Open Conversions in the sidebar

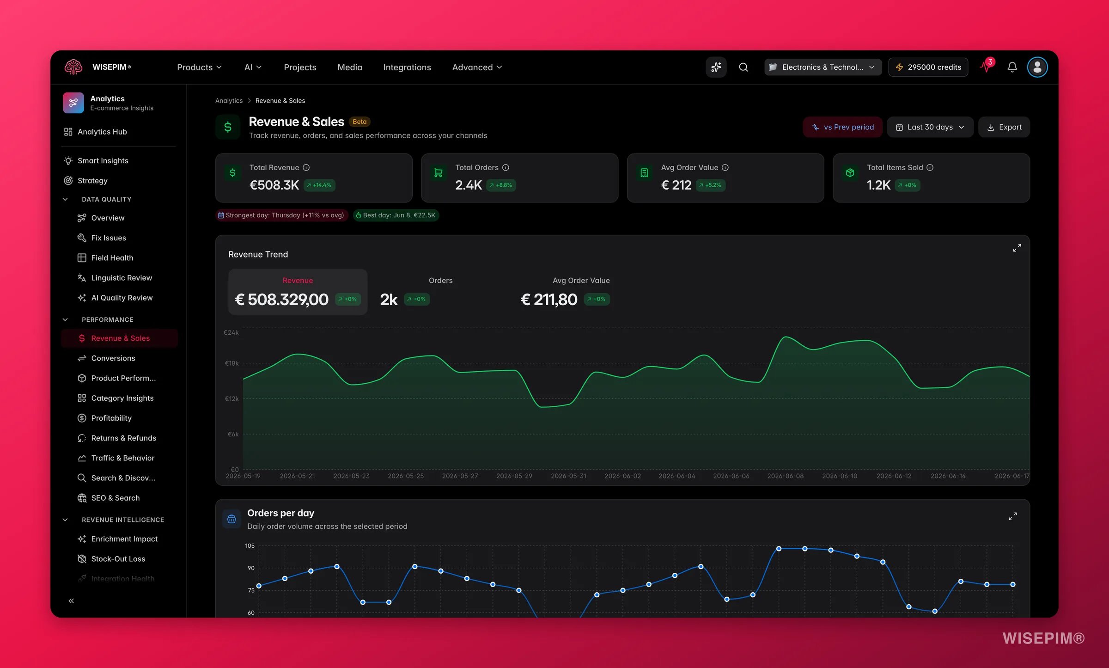(x=119, y=358)
